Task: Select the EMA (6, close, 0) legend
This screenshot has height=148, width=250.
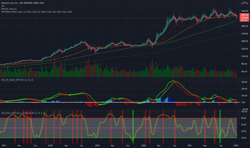Action: [9, 9]
